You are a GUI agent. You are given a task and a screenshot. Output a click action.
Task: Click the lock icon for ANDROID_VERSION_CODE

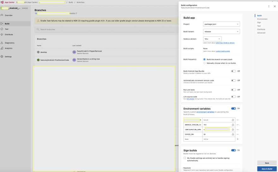click(233, 125)
